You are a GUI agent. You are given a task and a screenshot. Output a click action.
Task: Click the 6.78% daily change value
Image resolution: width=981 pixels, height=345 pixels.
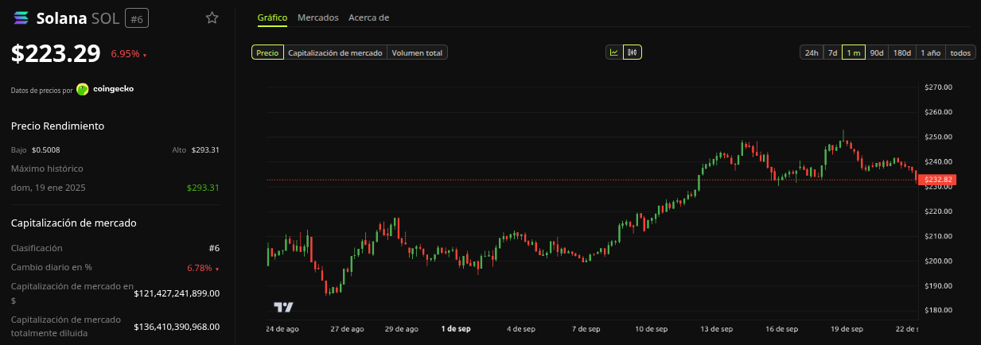pyautogui.click(x=202, y=268)
